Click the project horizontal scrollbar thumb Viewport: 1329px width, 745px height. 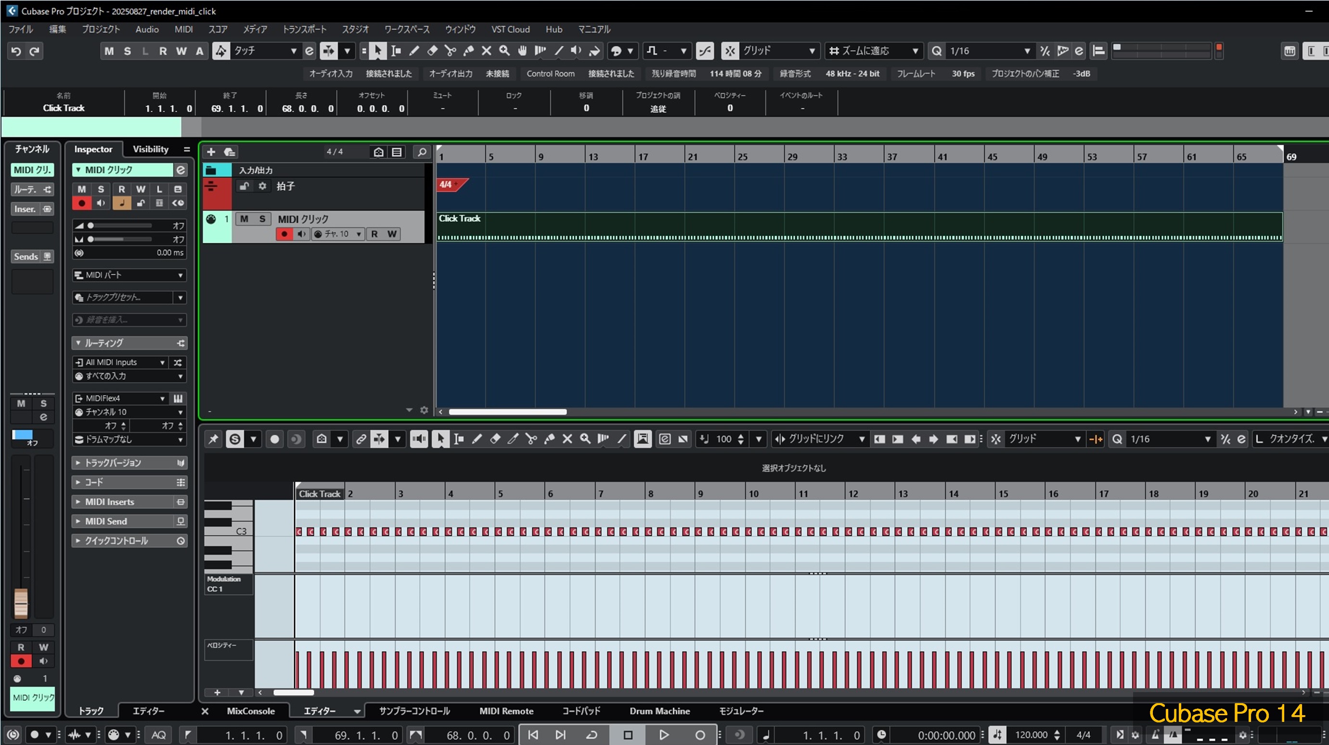click(x=508, y=411)
